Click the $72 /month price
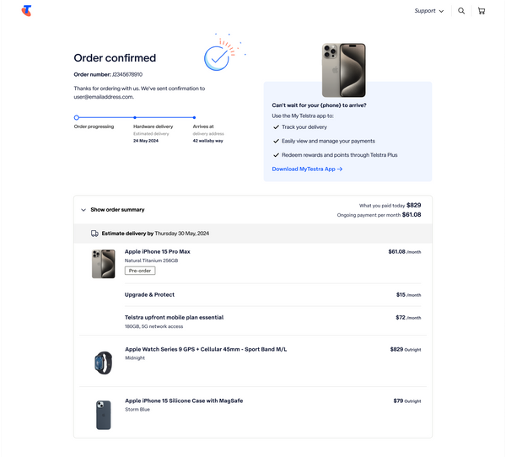 408,318
